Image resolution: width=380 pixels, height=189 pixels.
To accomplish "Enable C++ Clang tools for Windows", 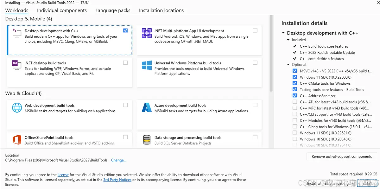I will [295, 127].
